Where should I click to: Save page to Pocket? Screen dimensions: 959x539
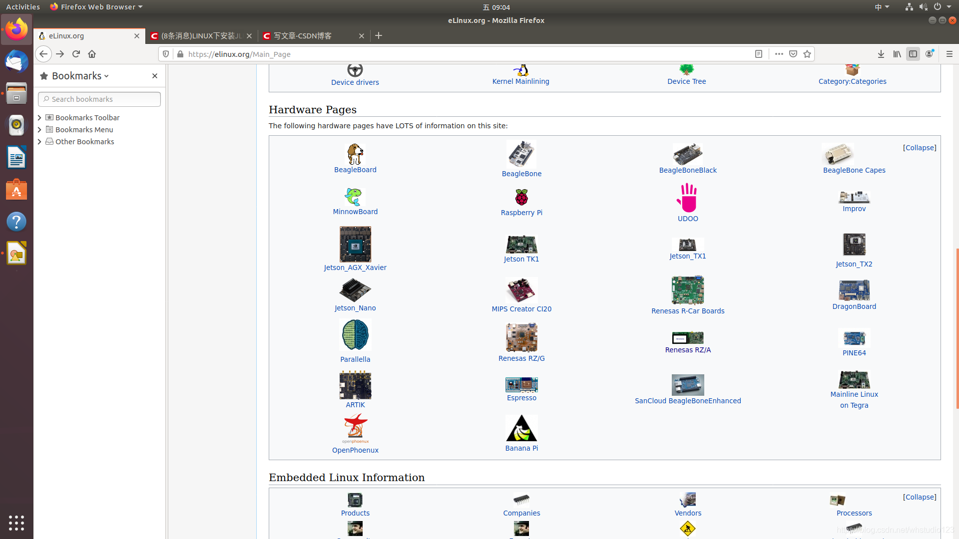coord(793,54)
